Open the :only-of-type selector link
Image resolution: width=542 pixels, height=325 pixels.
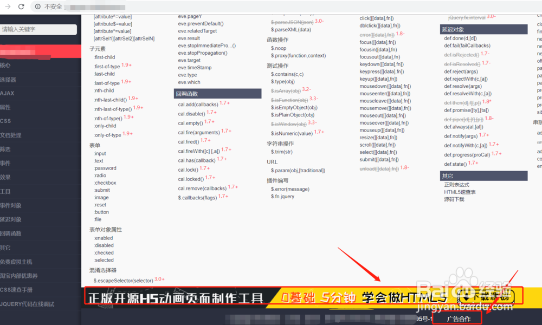pyautogui.click(x=107, y=135)
